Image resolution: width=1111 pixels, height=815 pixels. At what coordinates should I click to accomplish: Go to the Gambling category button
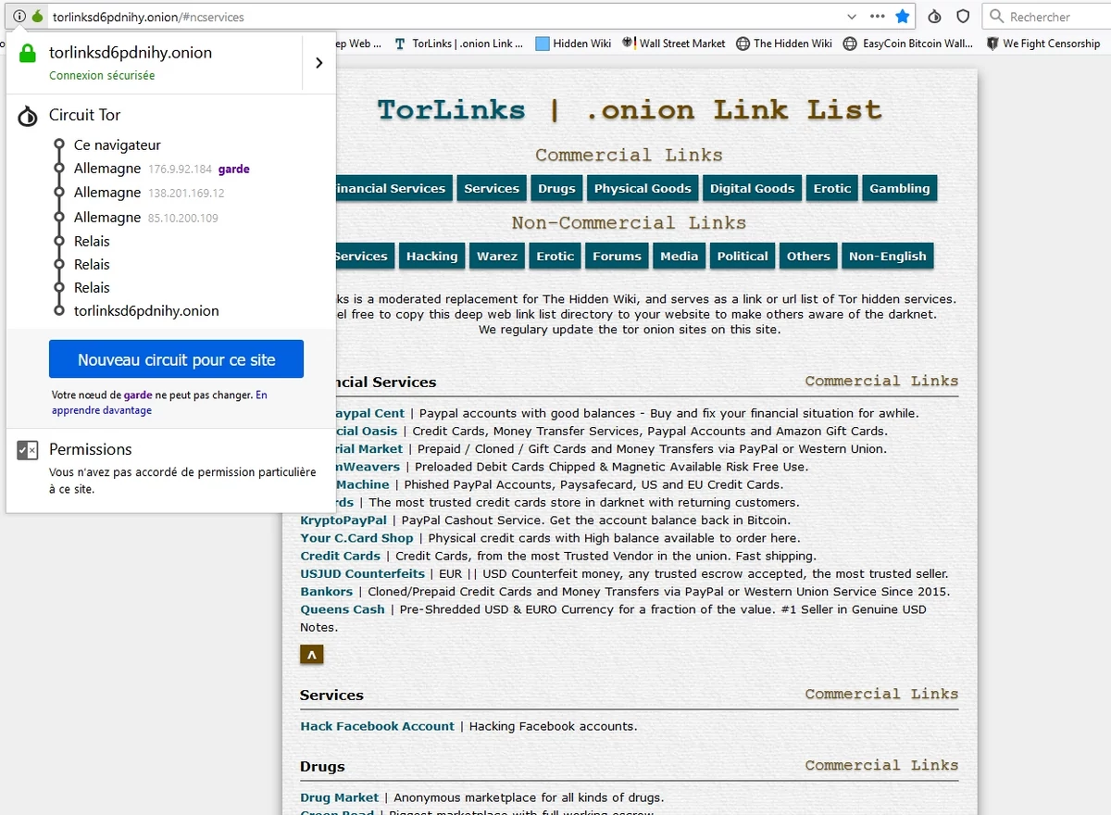pyautogui.click(x=899, y=188)
